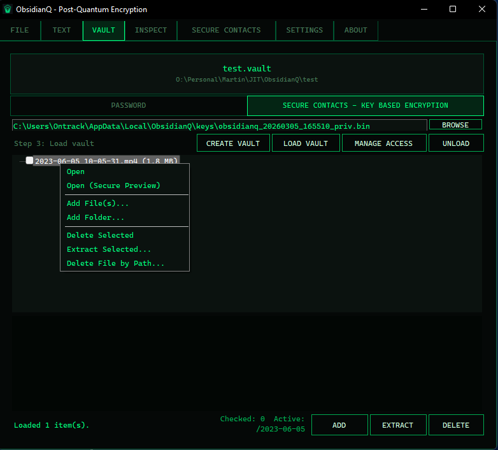Go to the SECURE CONTACTS tab
This screenshot has height=450, width=498.
click(226, 30)
